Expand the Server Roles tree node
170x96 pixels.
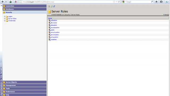(5, 19)
